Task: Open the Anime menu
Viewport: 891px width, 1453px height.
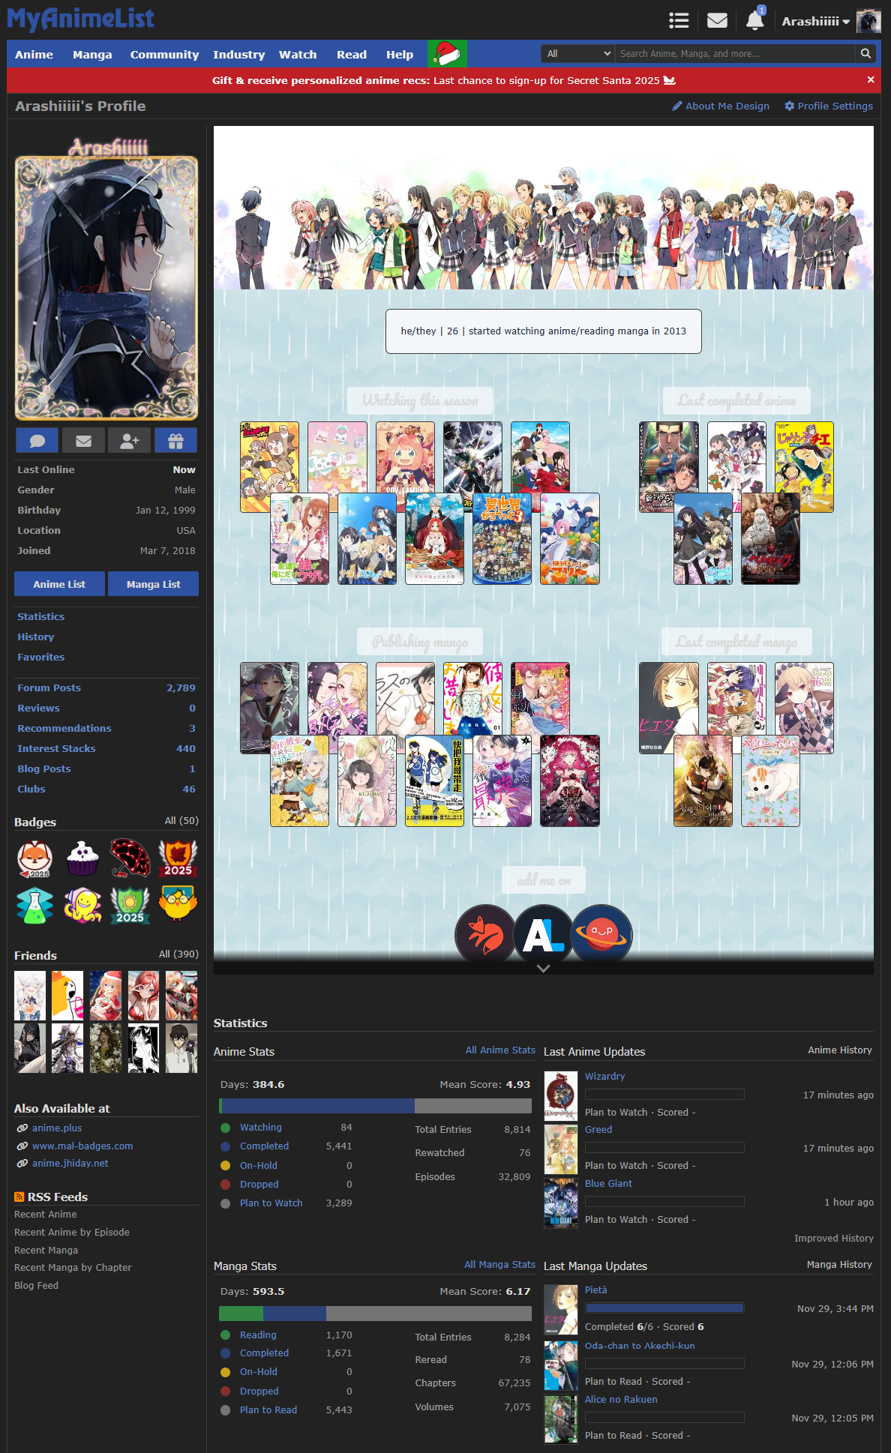Action: 34,54
